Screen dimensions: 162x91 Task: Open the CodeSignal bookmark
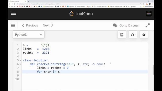coord(70,6)
